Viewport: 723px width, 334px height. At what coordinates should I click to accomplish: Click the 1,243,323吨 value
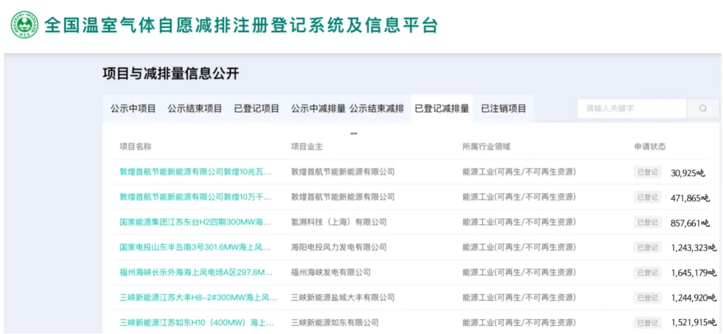coord(694,248)
